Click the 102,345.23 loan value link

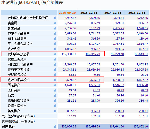point(93,54)
